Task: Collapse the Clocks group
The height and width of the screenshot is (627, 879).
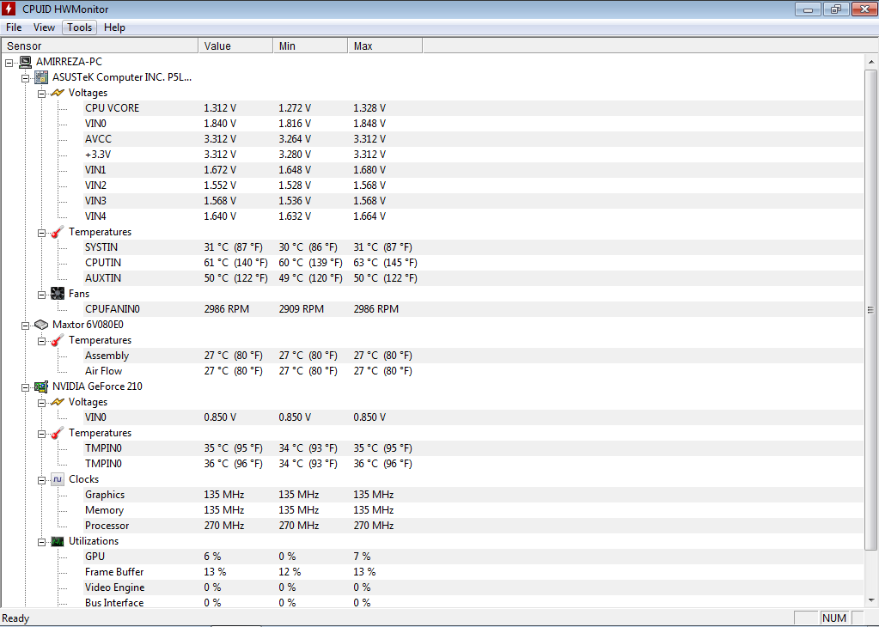Action: click(x=41, y=480)
